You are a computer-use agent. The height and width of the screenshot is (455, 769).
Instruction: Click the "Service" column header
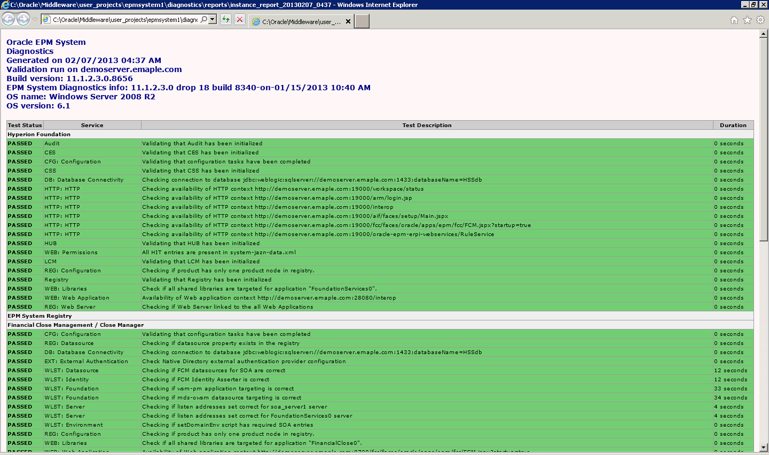pyautogui.click(x=92, y=125)
